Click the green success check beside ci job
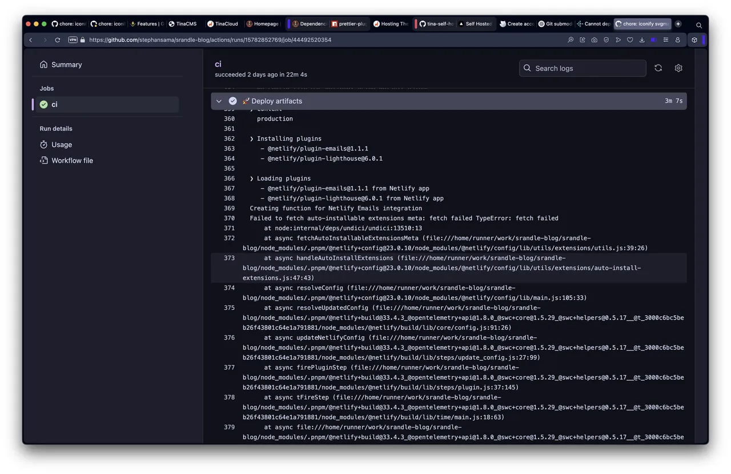 pos(44,105)
